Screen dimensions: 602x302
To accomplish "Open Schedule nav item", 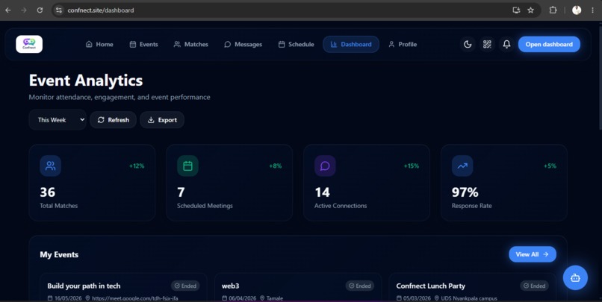I will click(296, 45).
